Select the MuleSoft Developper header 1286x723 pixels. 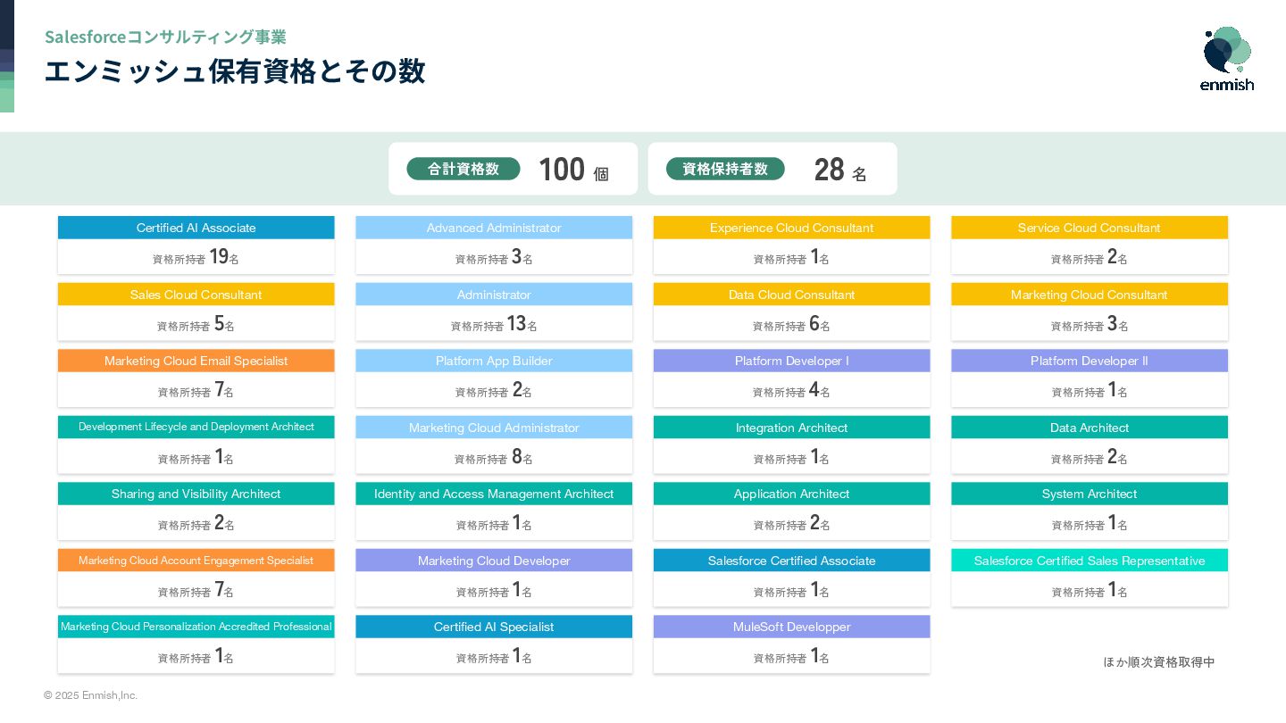click(x=791, y=627)
